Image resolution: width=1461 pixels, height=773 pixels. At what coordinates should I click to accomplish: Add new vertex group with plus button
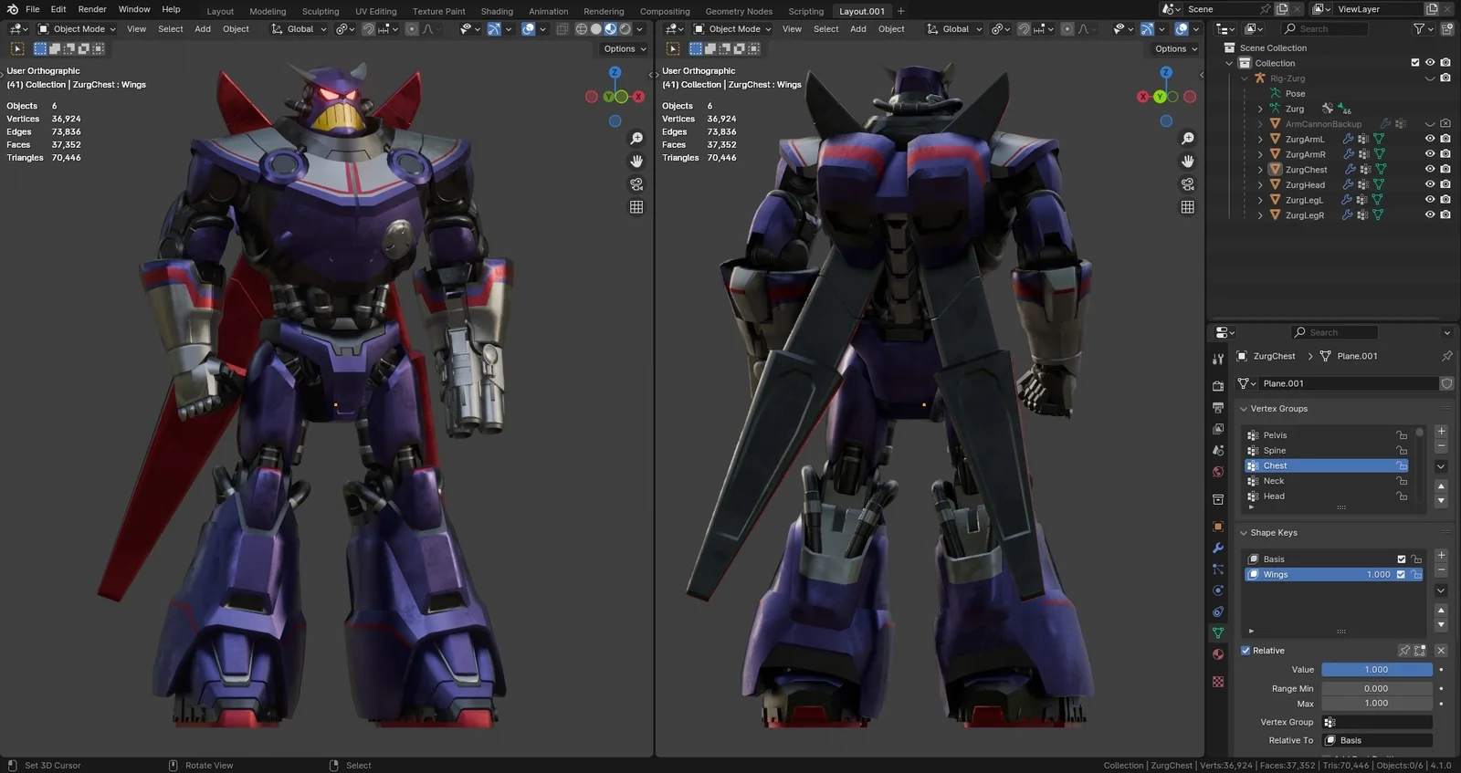(x=1441, y=431)
